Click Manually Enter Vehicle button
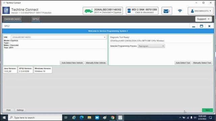Screen dimensions: 216x121 96,63
